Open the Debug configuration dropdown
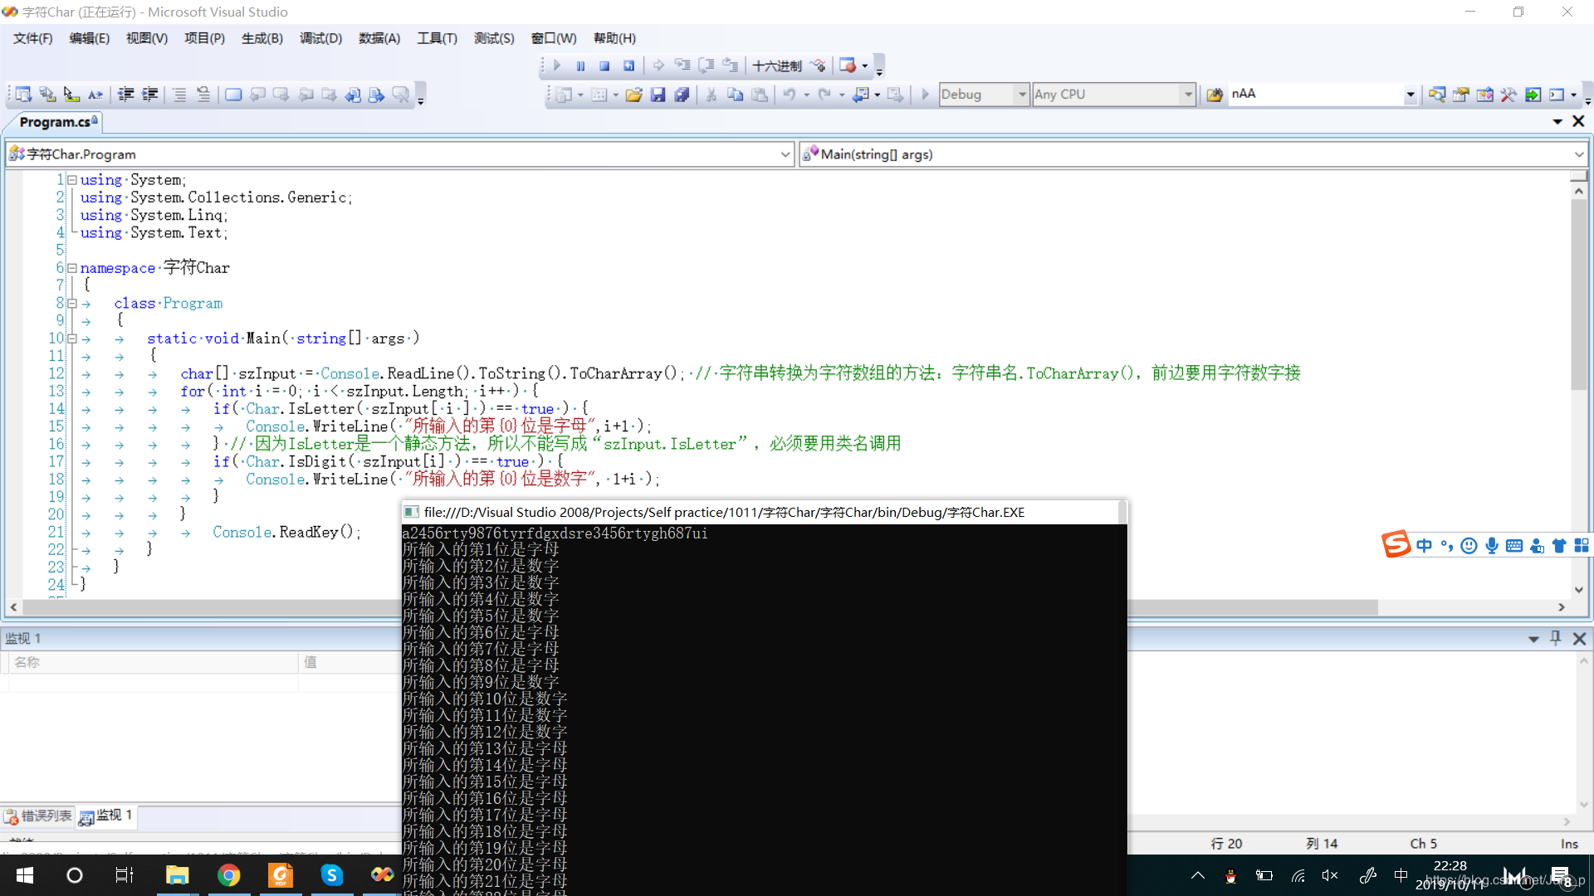The width and height of the screenshot is (1594, 896). tap(1022, 95)
